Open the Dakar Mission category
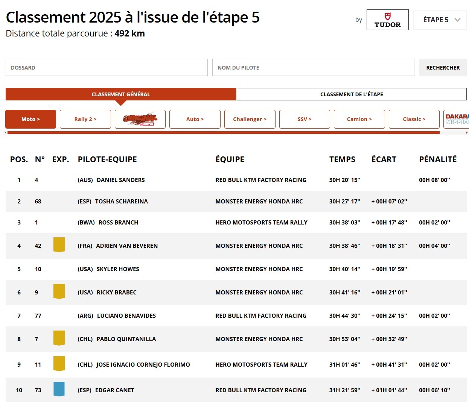 point(457,119)
